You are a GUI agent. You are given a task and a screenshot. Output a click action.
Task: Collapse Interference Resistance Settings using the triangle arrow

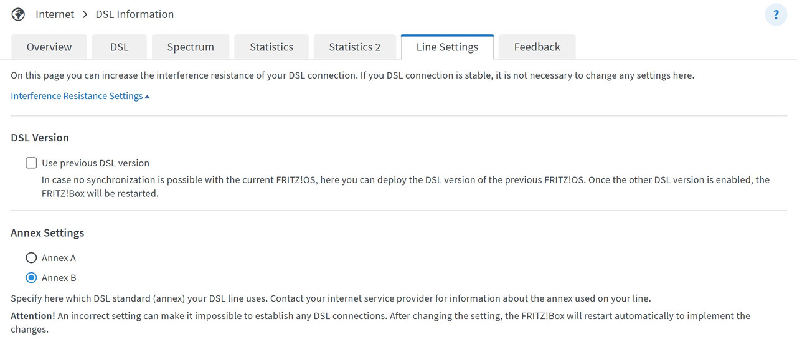point(148,97)
